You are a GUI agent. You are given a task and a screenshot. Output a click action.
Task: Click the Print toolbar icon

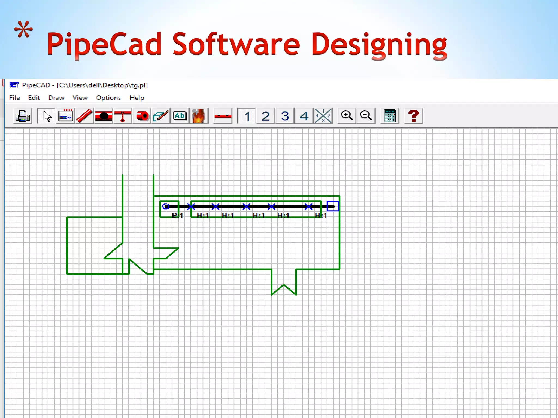point(23,116)
